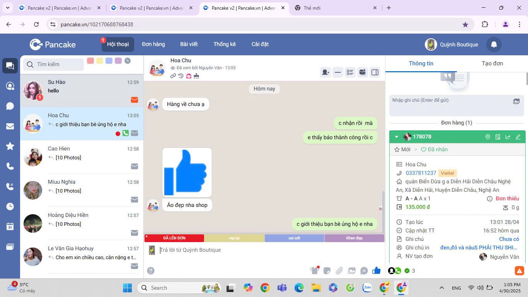The width and height of the screenshot is (528, 297).
Task: Click the attach file paperclip icon
Action: 339,271
